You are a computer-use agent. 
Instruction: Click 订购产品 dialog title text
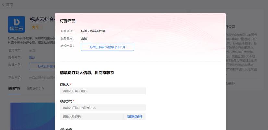68,21
